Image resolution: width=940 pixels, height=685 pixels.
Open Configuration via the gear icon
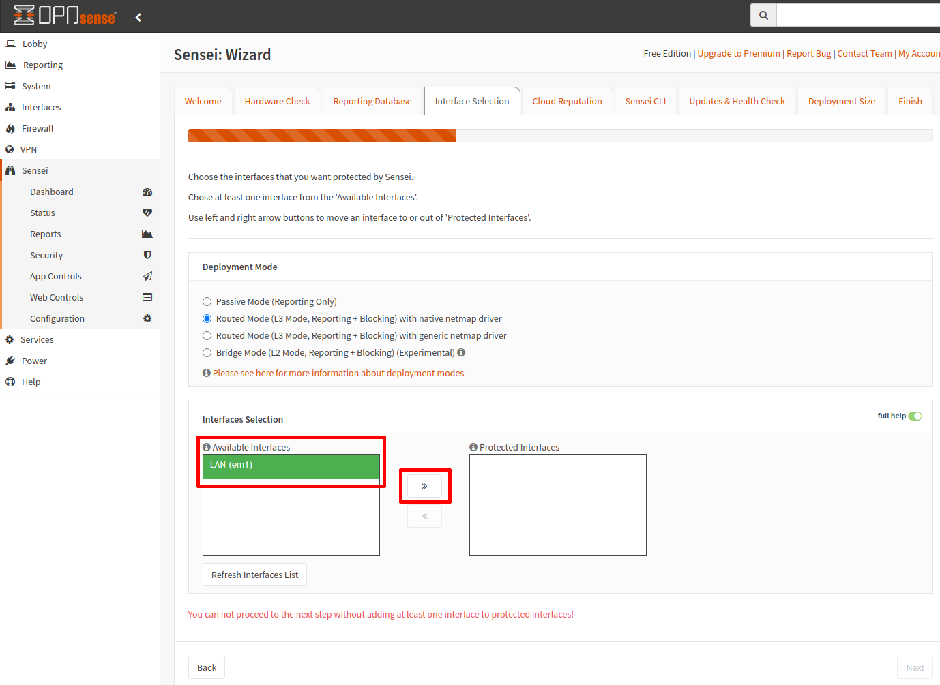147,318
